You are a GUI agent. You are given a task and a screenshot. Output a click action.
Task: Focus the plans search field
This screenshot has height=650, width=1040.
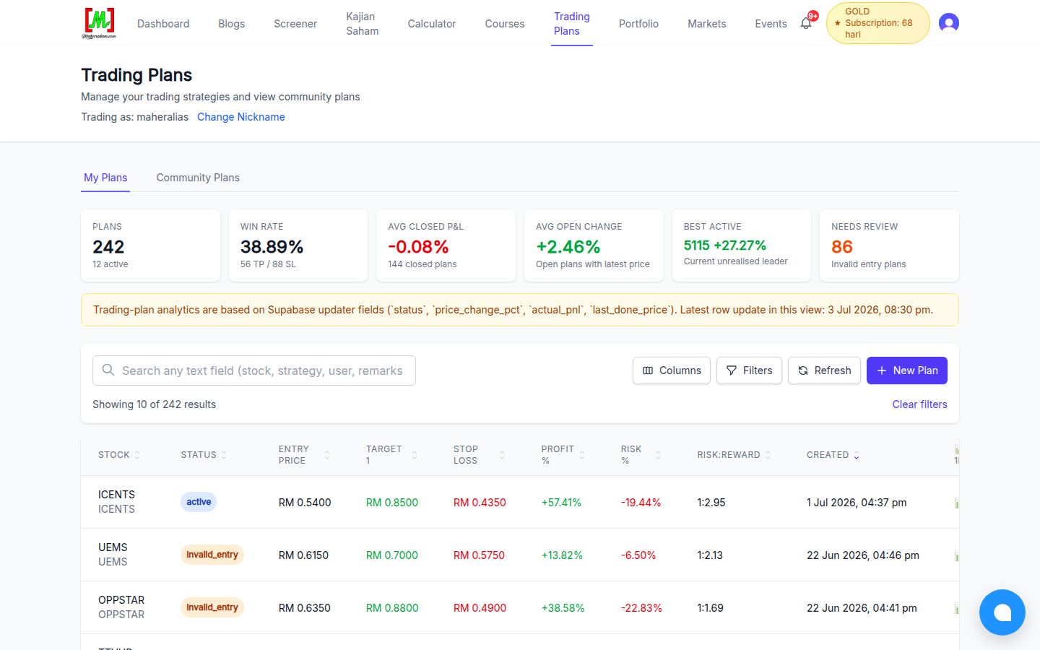(x=254, y=370)
